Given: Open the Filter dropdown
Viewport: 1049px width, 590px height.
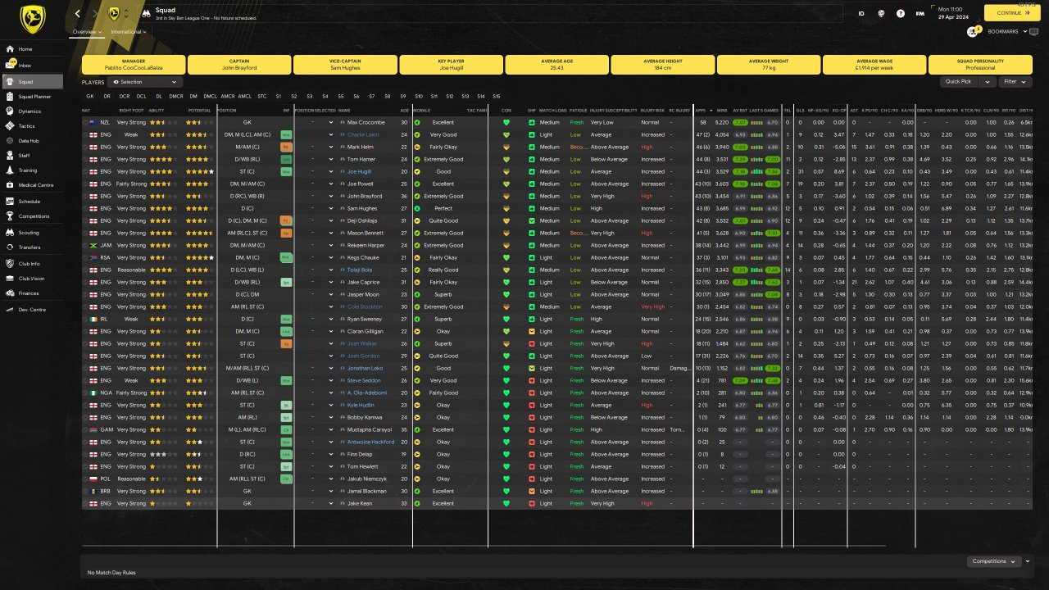Looking at the screenshot, I should click(x=1015, y=82).
